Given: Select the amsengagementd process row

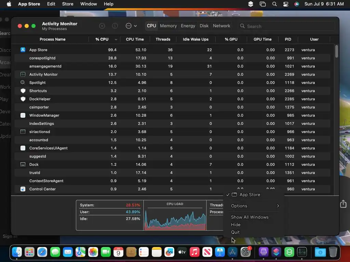Looking at the screenshot, I should click(172, 66).
